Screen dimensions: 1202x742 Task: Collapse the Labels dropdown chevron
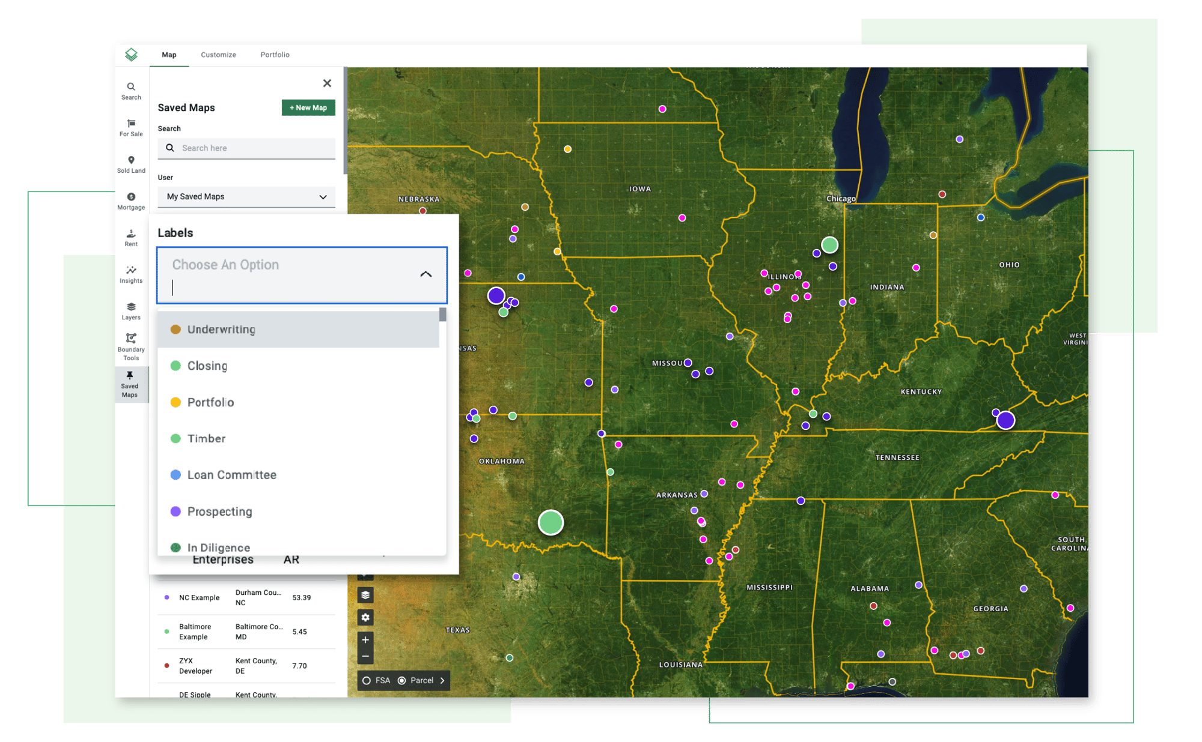426,274
